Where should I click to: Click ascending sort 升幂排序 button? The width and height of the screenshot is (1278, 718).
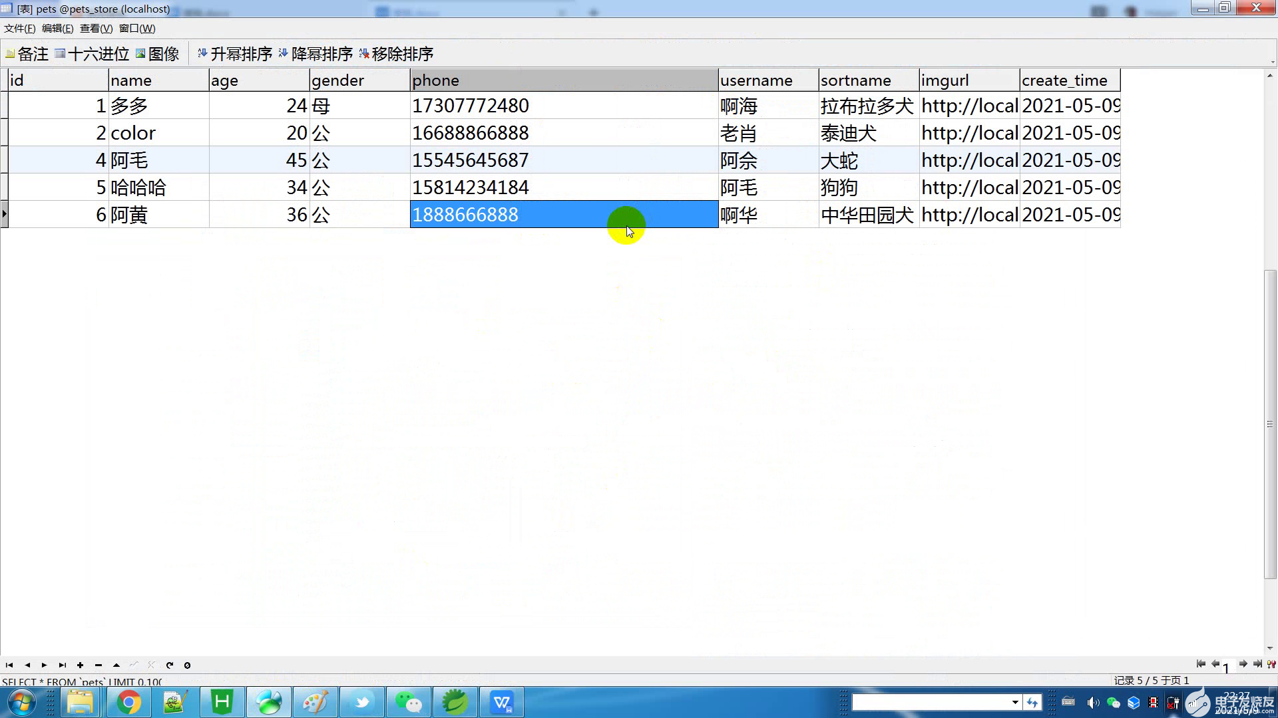point(235,54)
